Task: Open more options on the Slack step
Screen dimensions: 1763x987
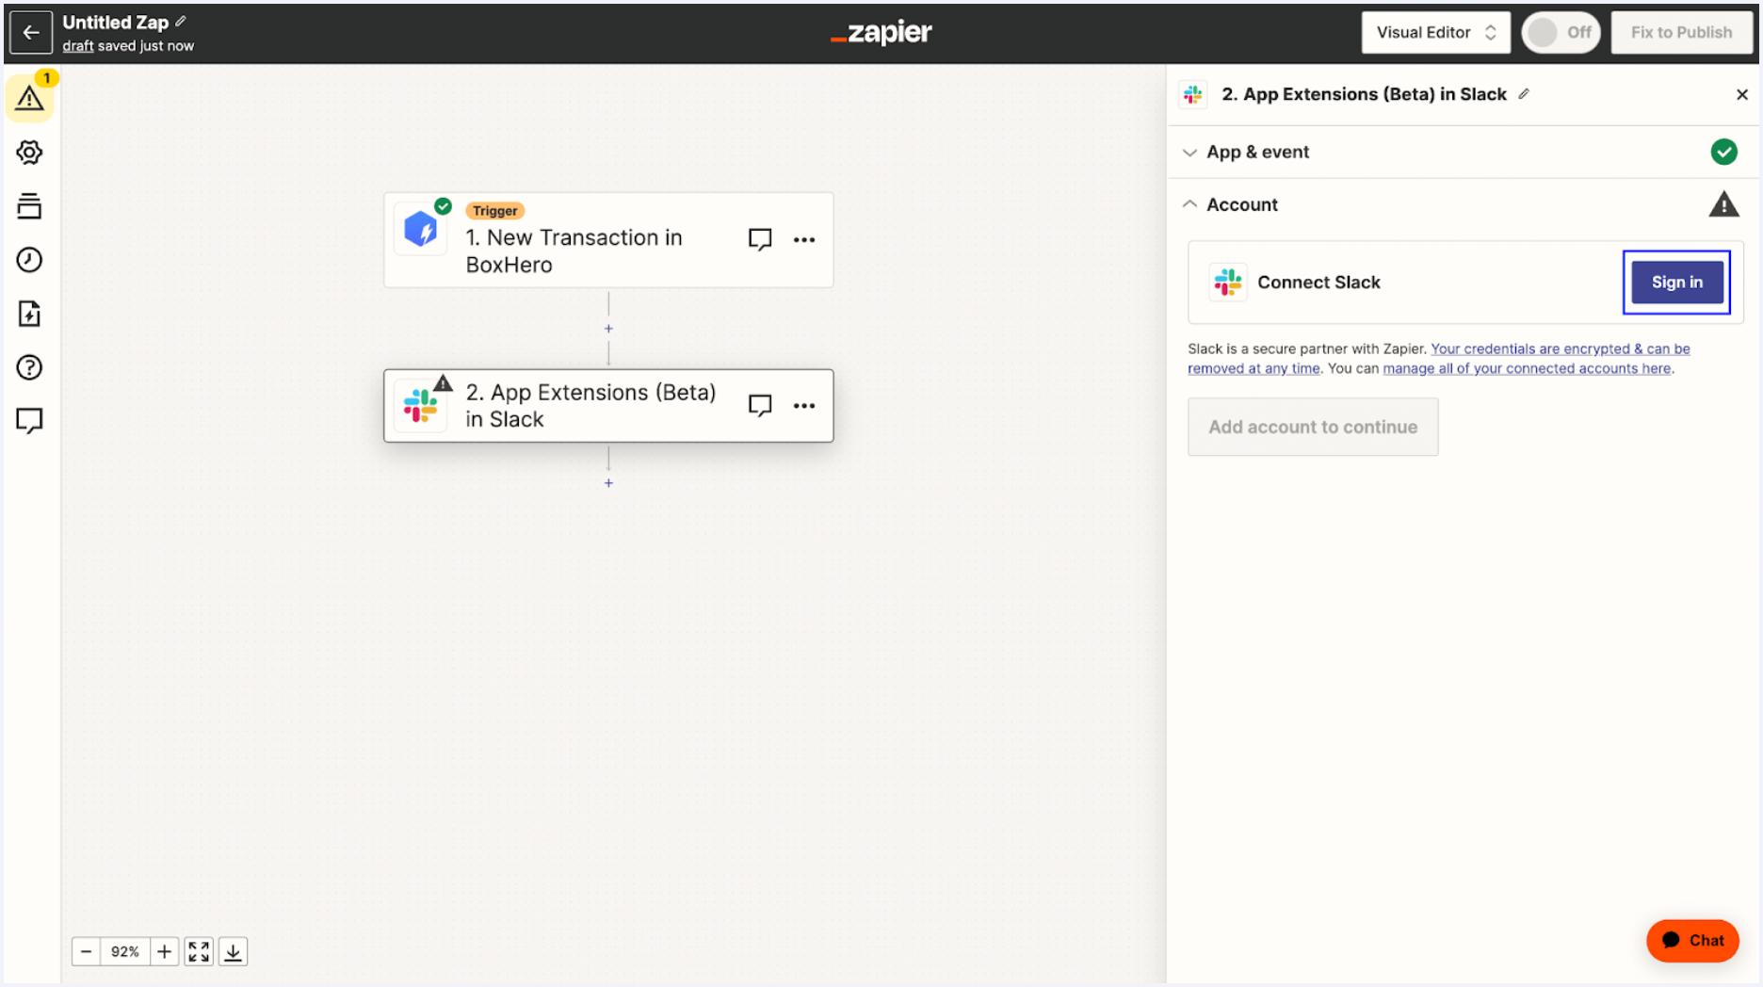Action: (804, 405)
